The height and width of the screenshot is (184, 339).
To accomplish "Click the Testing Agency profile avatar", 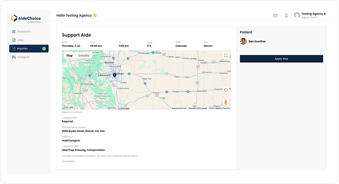I will pos(297,15).
